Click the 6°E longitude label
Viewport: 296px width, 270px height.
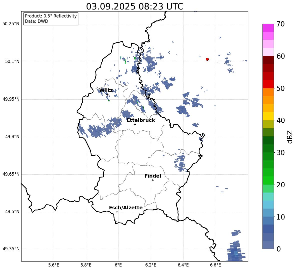tap(118, 265)
